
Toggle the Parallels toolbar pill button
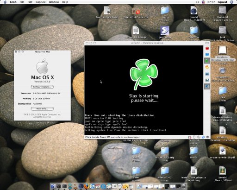pos(207,43)
